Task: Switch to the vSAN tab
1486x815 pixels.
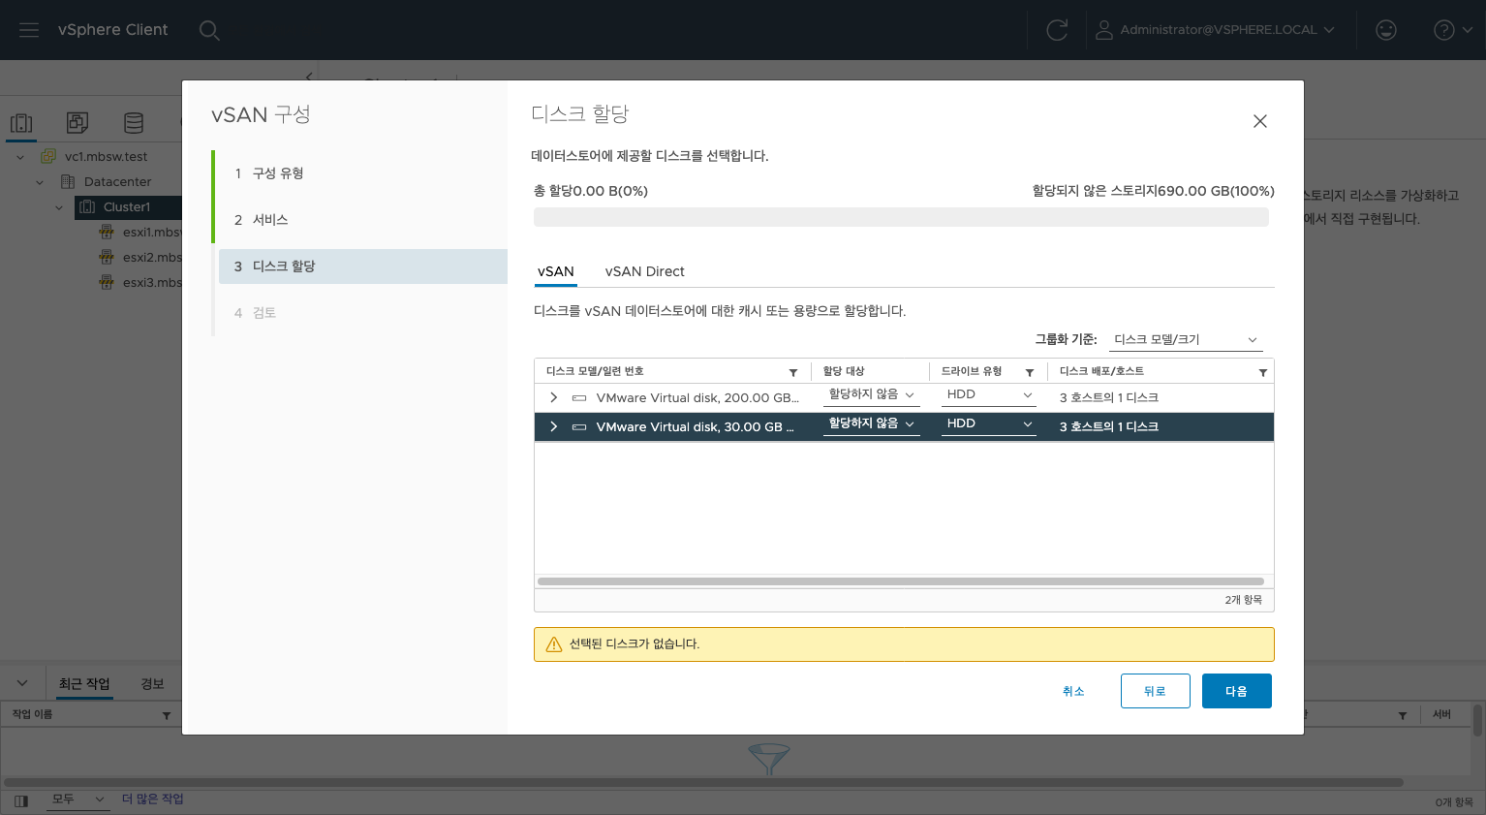Action: pos(556,271)
